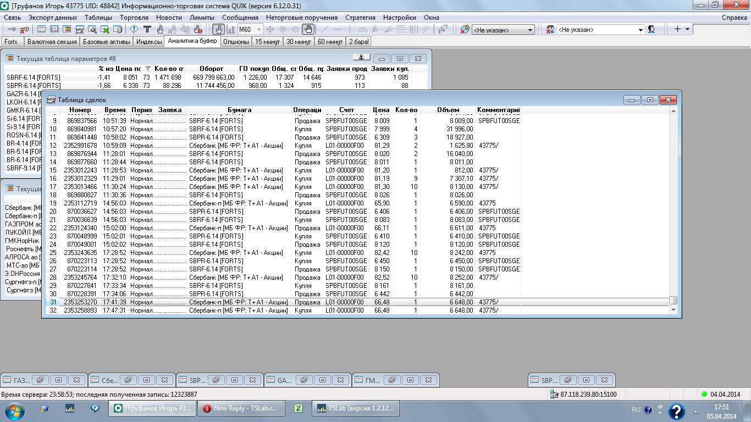Toggle the hand pan tool in toolbar

click(308, 30)
